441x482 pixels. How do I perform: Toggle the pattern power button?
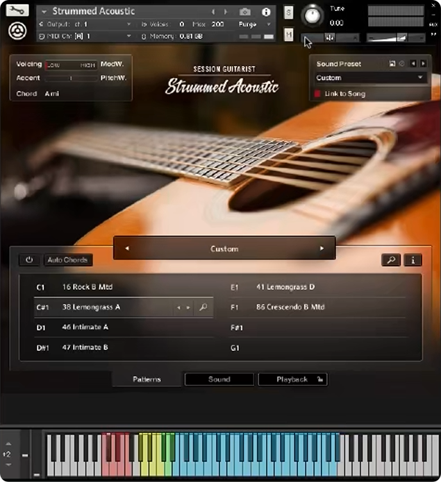coord(29,260)
